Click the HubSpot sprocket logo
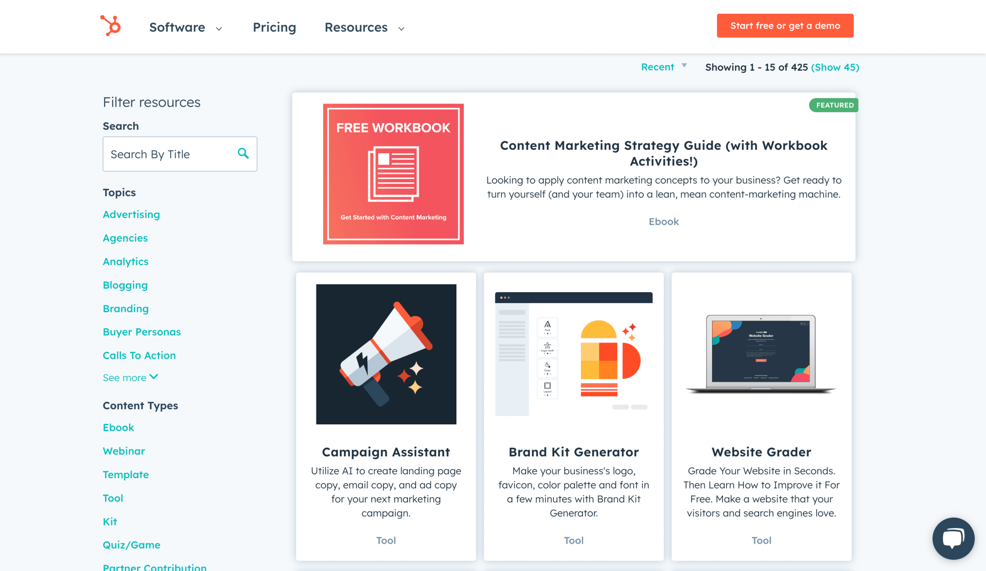This screenshot has width=986, height=571. click(x=110, y=26)
